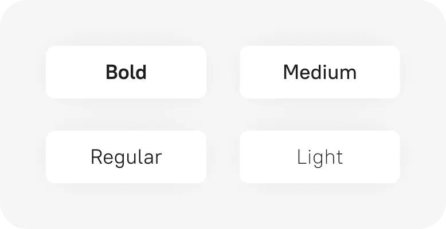Set the font weight to Light
Image resolution: width=446 pixels, height=229 pixels.
(x=320, y=157)
